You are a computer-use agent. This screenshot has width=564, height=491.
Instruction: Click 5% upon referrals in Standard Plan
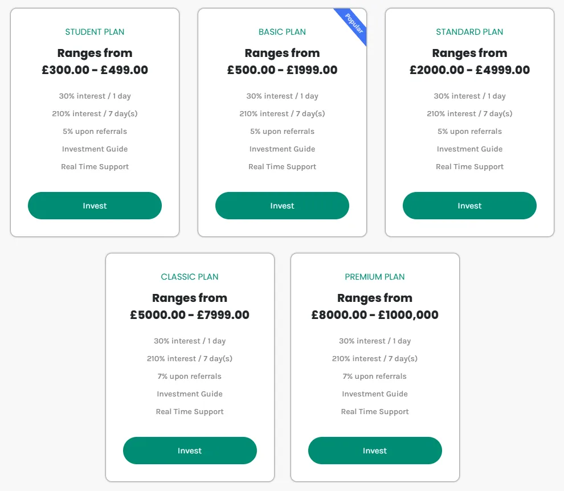pos(469,131)
